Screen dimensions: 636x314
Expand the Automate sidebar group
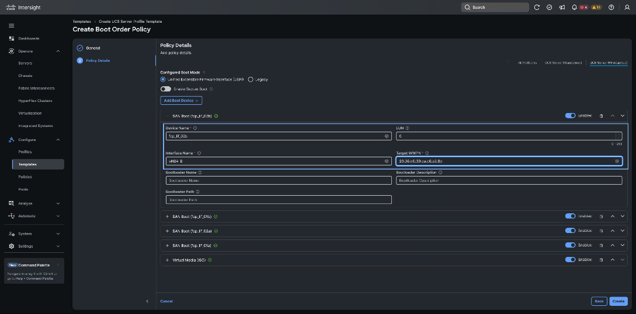click(58, 216)
